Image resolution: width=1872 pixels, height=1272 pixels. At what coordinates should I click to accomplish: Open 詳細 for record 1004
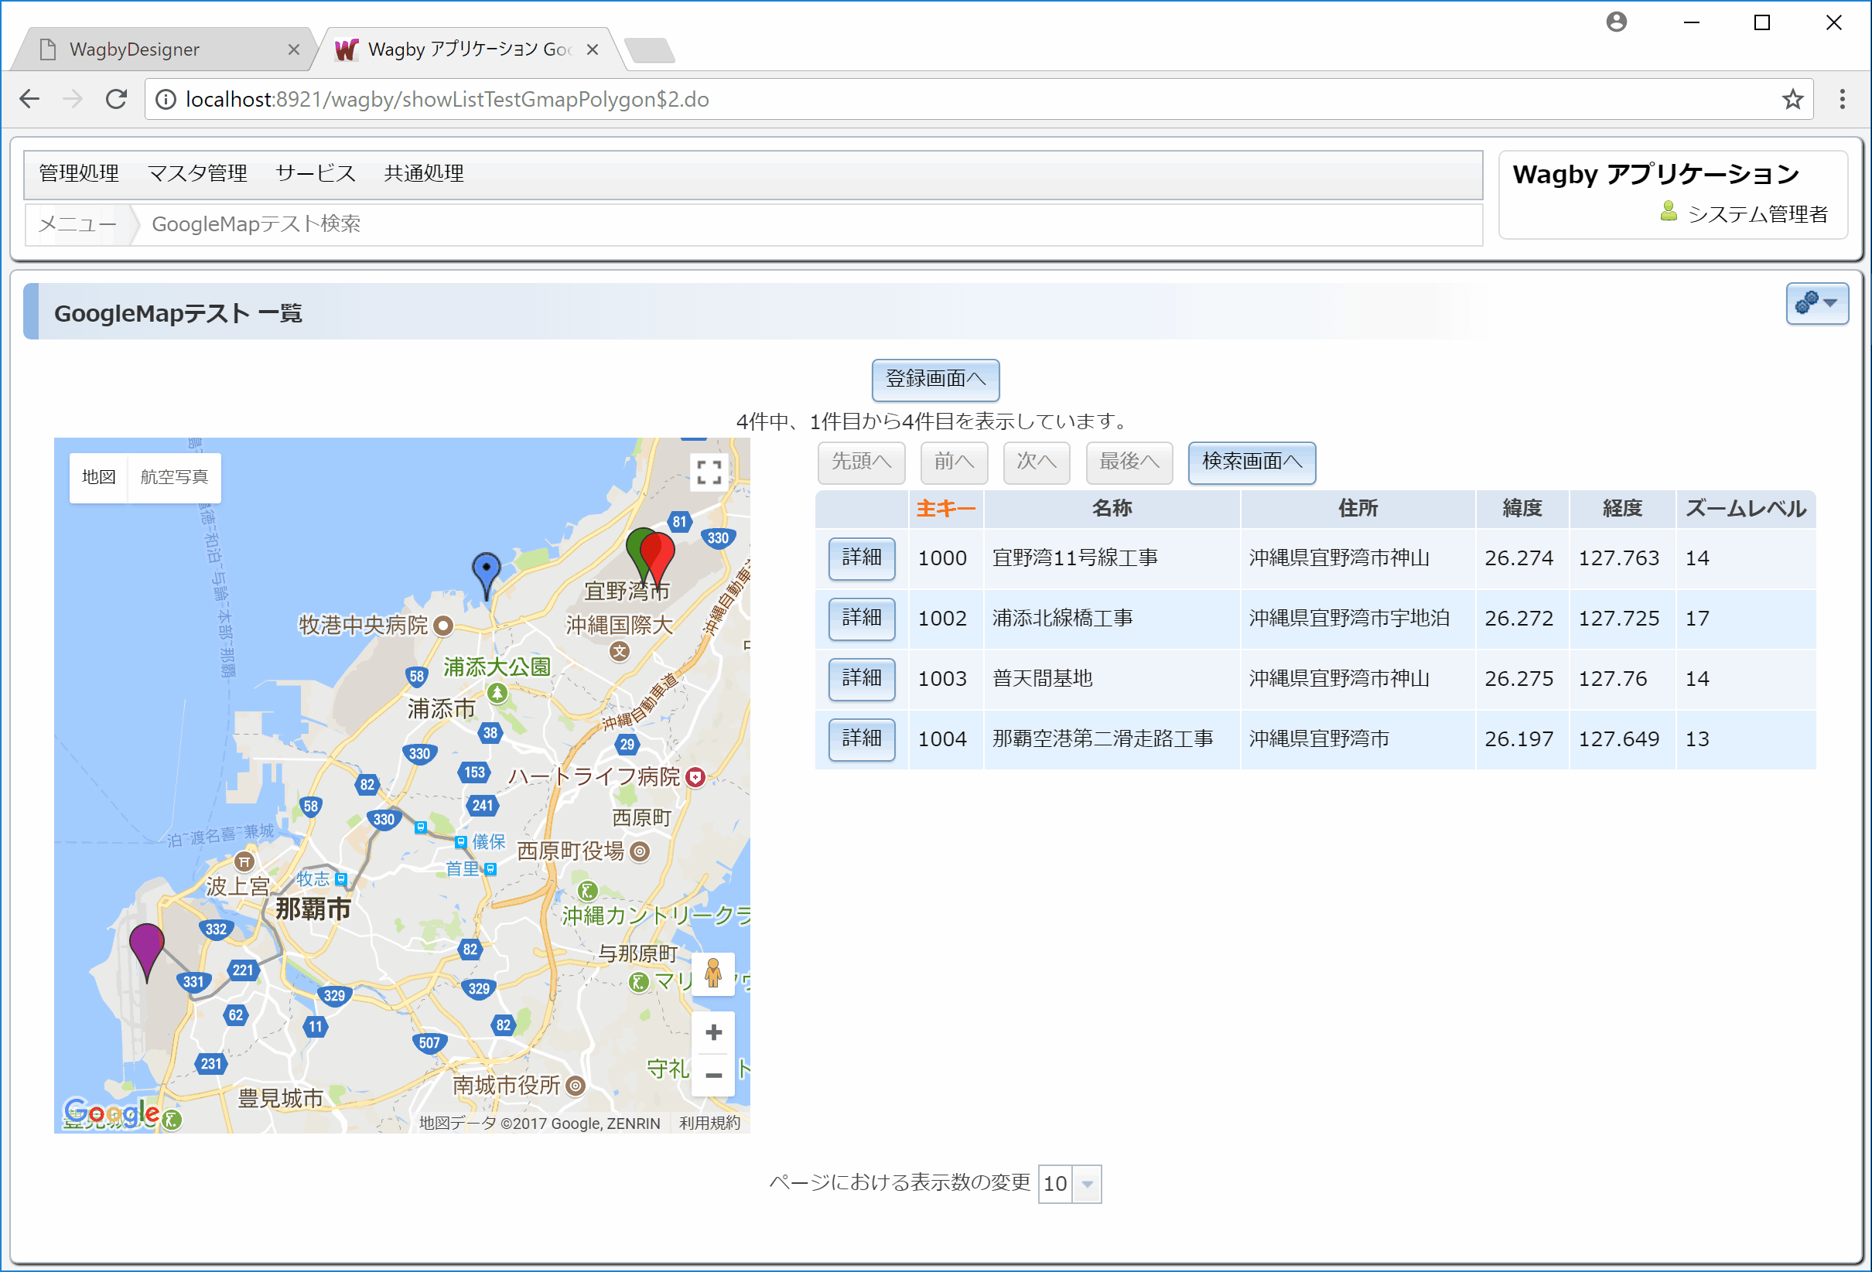(861, 739)
